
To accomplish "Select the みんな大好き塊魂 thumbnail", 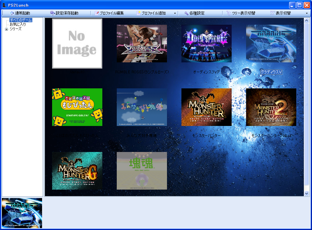I will 142,107.
